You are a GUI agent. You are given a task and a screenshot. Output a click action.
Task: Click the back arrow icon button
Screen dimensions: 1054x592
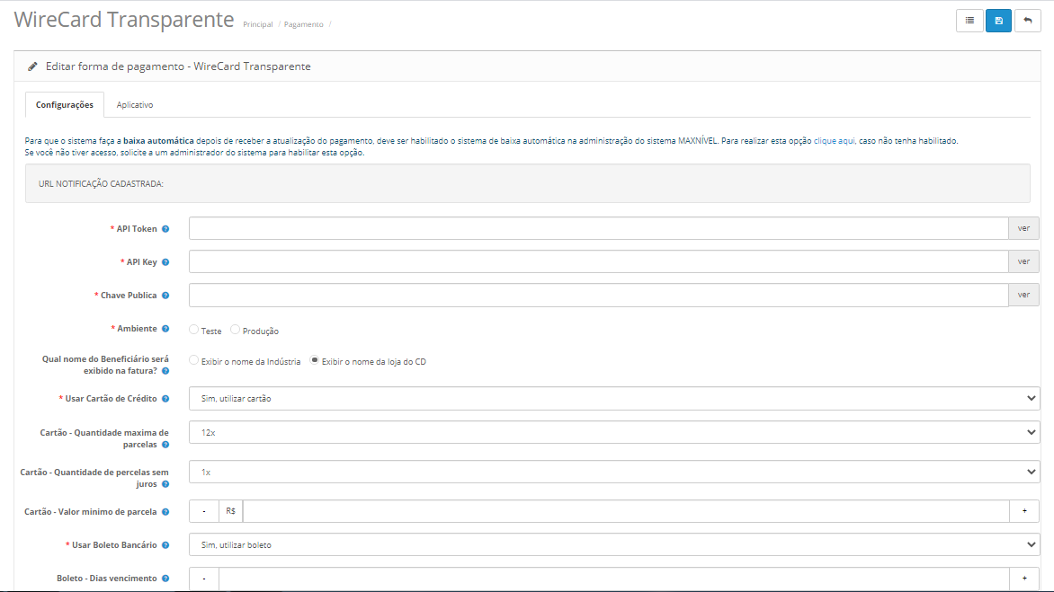point(1028,21)
